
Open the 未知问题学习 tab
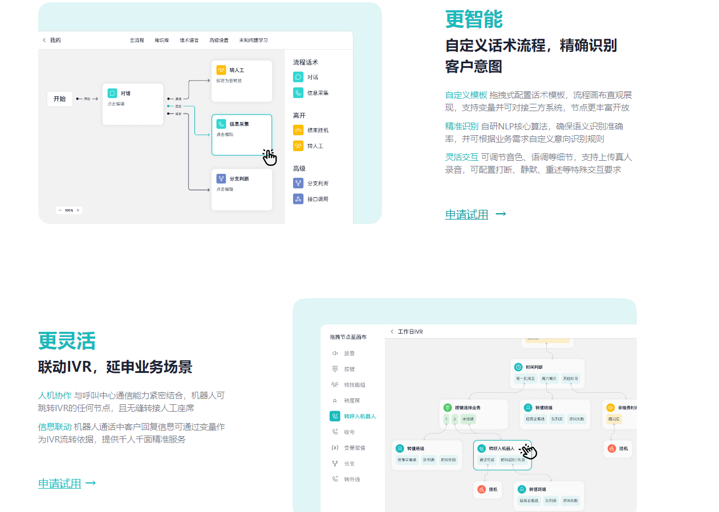tap(253, 40)
